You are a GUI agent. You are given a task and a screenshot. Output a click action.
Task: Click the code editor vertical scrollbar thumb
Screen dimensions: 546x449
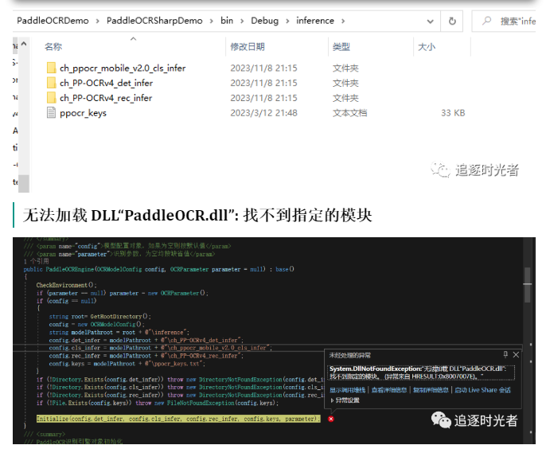[527, 284]
